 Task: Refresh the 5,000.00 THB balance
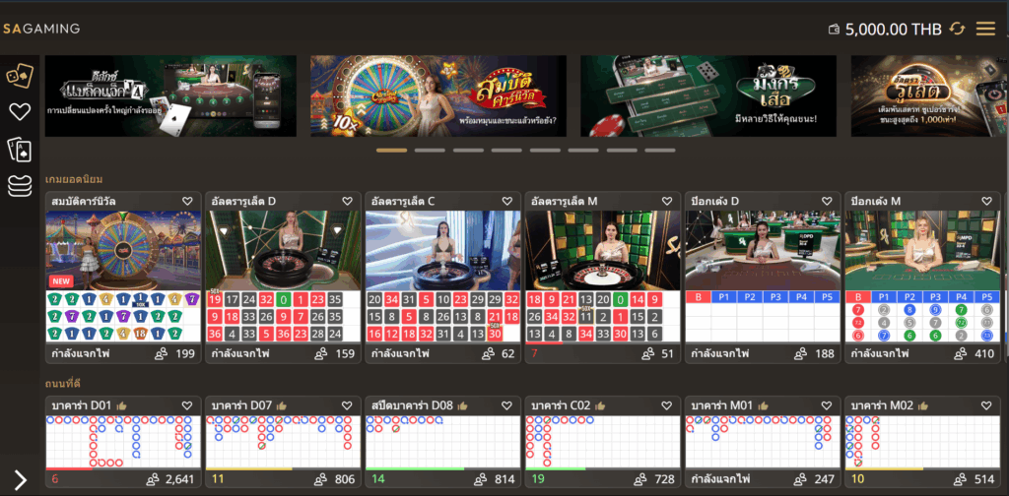tap(957, 29)
